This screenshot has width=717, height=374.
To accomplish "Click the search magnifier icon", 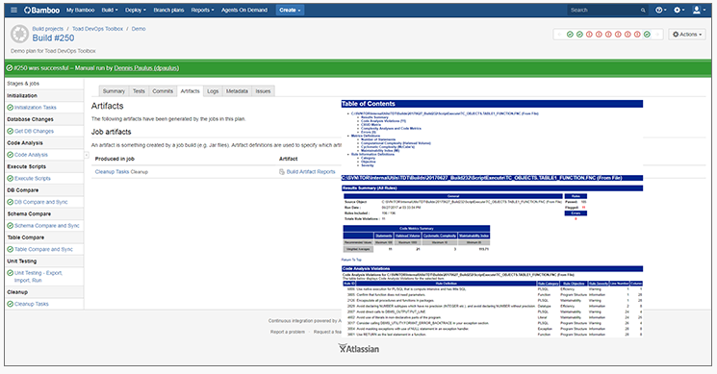I will click(x=643, y=10).
